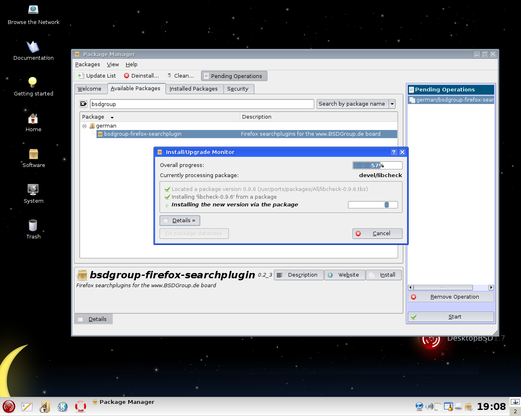Open the volume speaker tray icon
The width and height of the screenshot is (521, 416).
point(429,407)
